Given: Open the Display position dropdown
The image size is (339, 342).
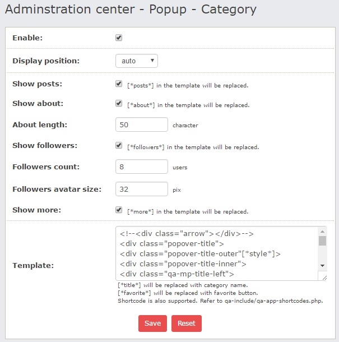Looking at the screenshot, I should (x=136, y=61).
